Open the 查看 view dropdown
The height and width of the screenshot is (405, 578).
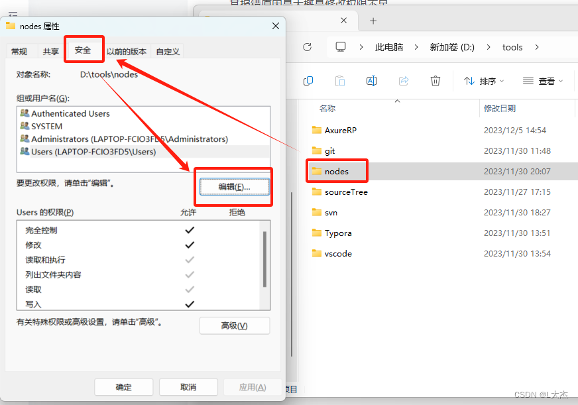click(x=543, y=80)
